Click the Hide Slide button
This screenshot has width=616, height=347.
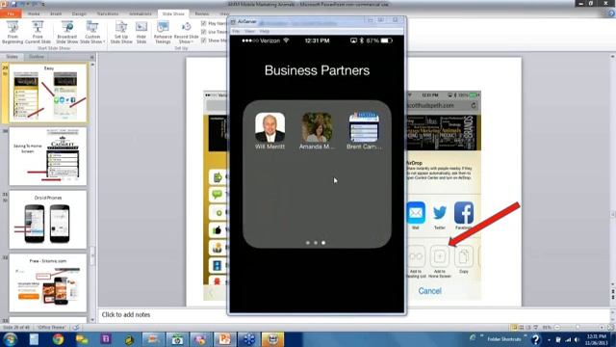(141, 32)
